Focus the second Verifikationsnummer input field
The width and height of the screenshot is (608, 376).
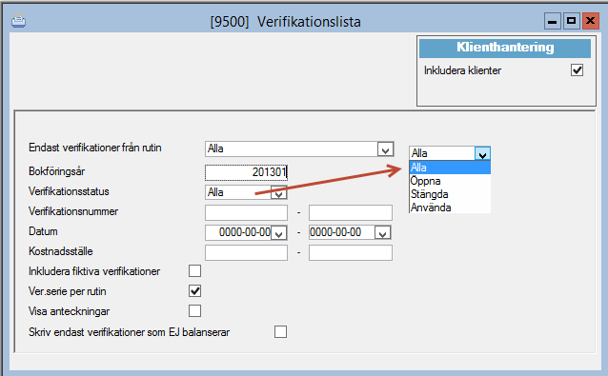tap(351, 212)
